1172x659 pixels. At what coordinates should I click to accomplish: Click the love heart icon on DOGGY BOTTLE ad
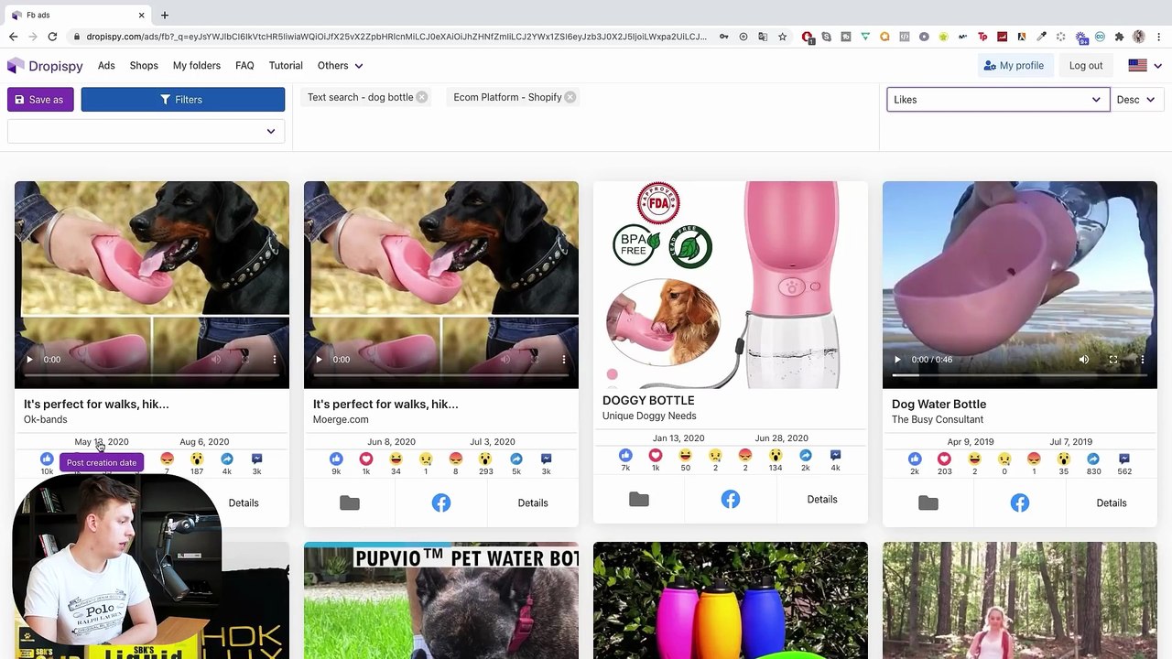point(656,455)
